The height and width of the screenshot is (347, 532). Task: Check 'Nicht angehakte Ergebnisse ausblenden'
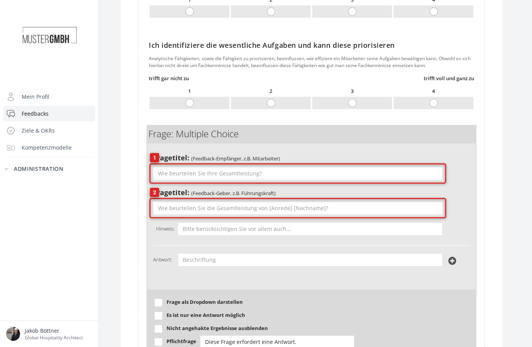pyautogui.click(x=158, y=329)
